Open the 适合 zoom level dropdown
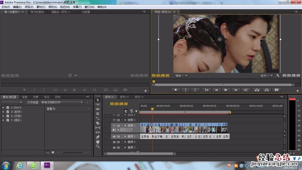 coord(181,75)
